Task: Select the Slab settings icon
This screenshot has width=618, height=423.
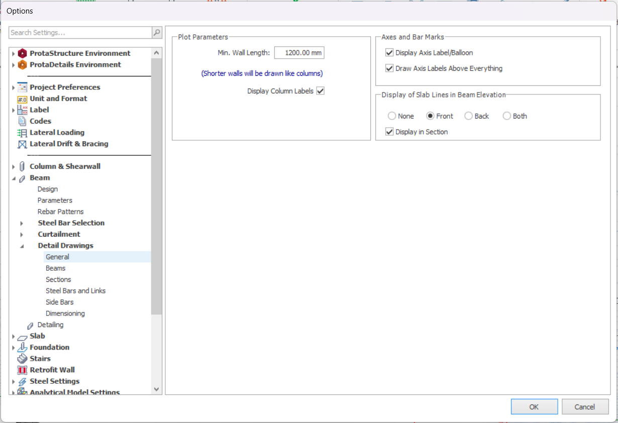Action: (x=21, y=336)
